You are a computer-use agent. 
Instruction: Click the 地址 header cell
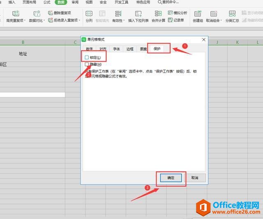coord(23,54)
